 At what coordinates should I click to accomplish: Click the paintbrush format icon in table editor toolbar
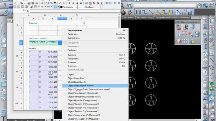pos(31,7)
